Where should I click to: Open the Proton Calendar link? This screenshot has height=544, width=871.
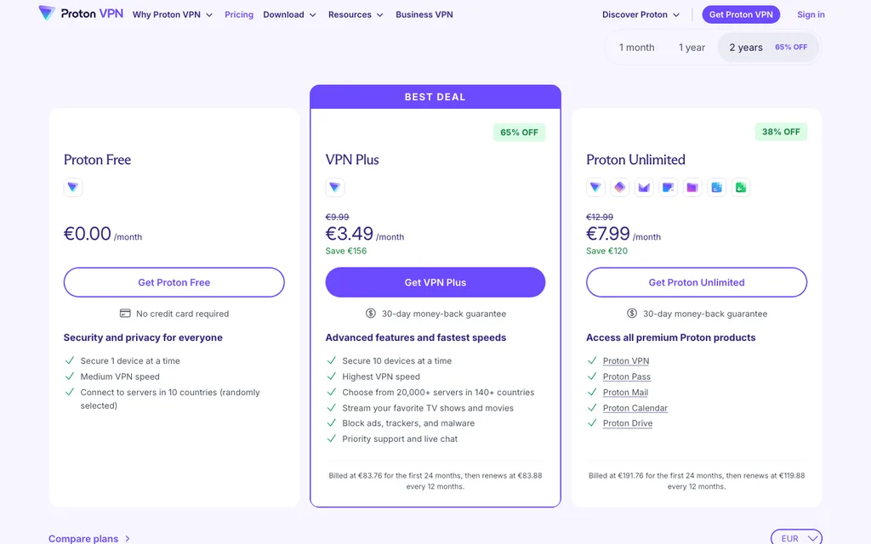point(635,408)
